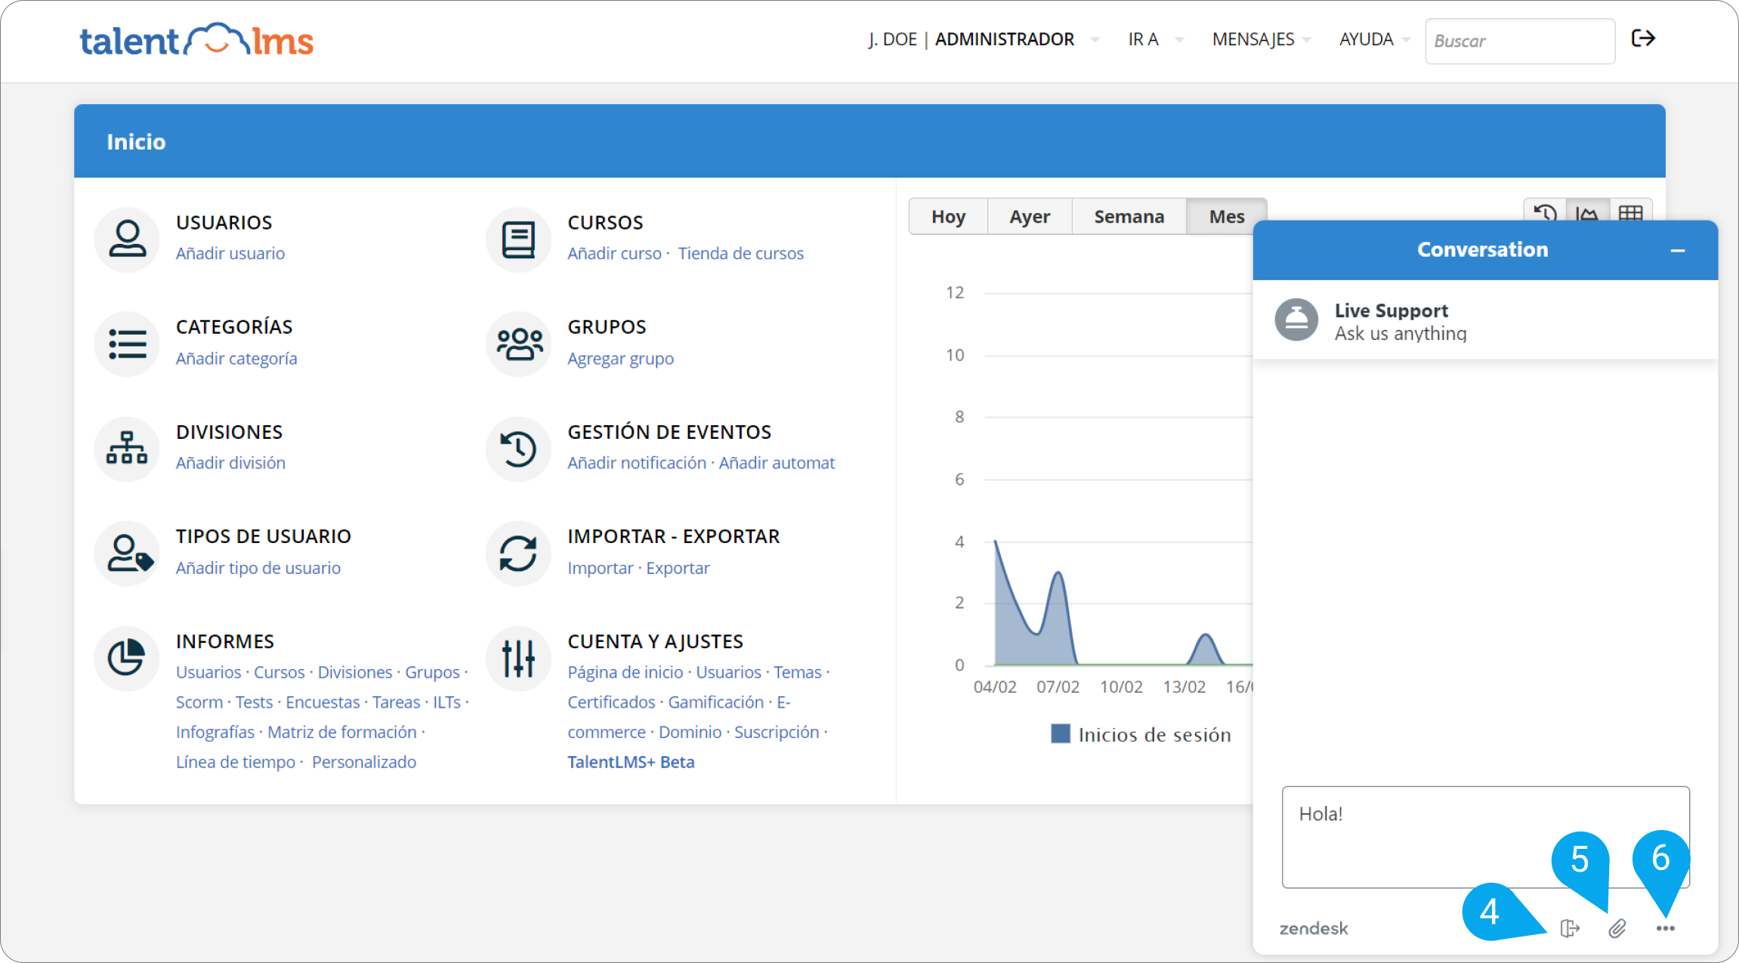Open the Mensajes dropdown menu
This screenshot has height=963, width=1739.
(x=1261, y=39)
